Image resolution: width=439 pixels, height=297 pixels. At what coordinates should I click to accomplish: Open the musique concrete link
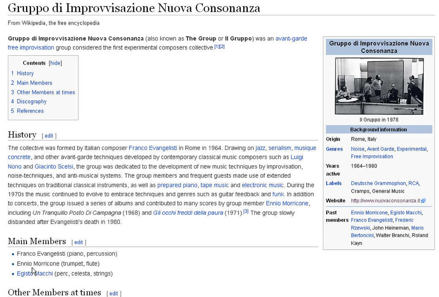(x=305, y=148)
